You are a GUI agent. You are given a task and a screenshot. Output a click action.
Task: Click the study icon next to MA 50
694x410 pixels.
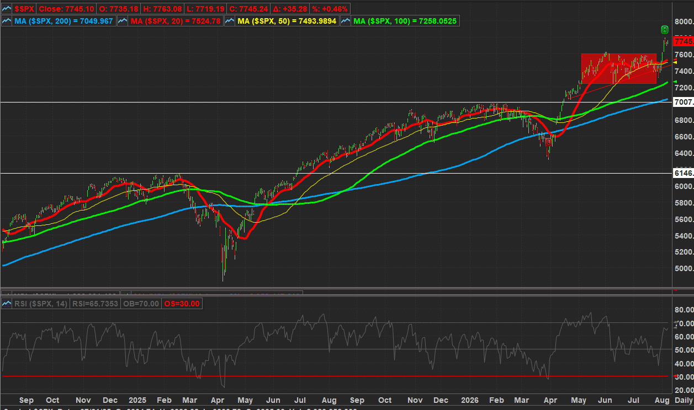tap(230, 21)
